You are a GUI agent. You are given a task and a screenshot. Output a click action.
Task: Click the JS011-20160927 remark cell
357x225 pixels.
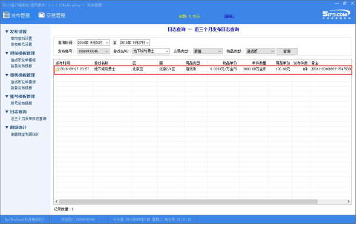[331, 69]
